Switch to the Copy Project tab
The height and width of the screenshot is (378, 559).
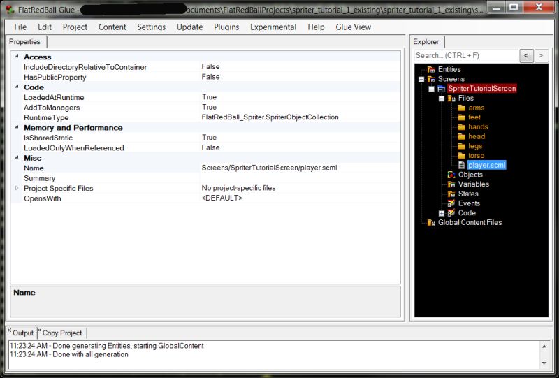[62, 333]
